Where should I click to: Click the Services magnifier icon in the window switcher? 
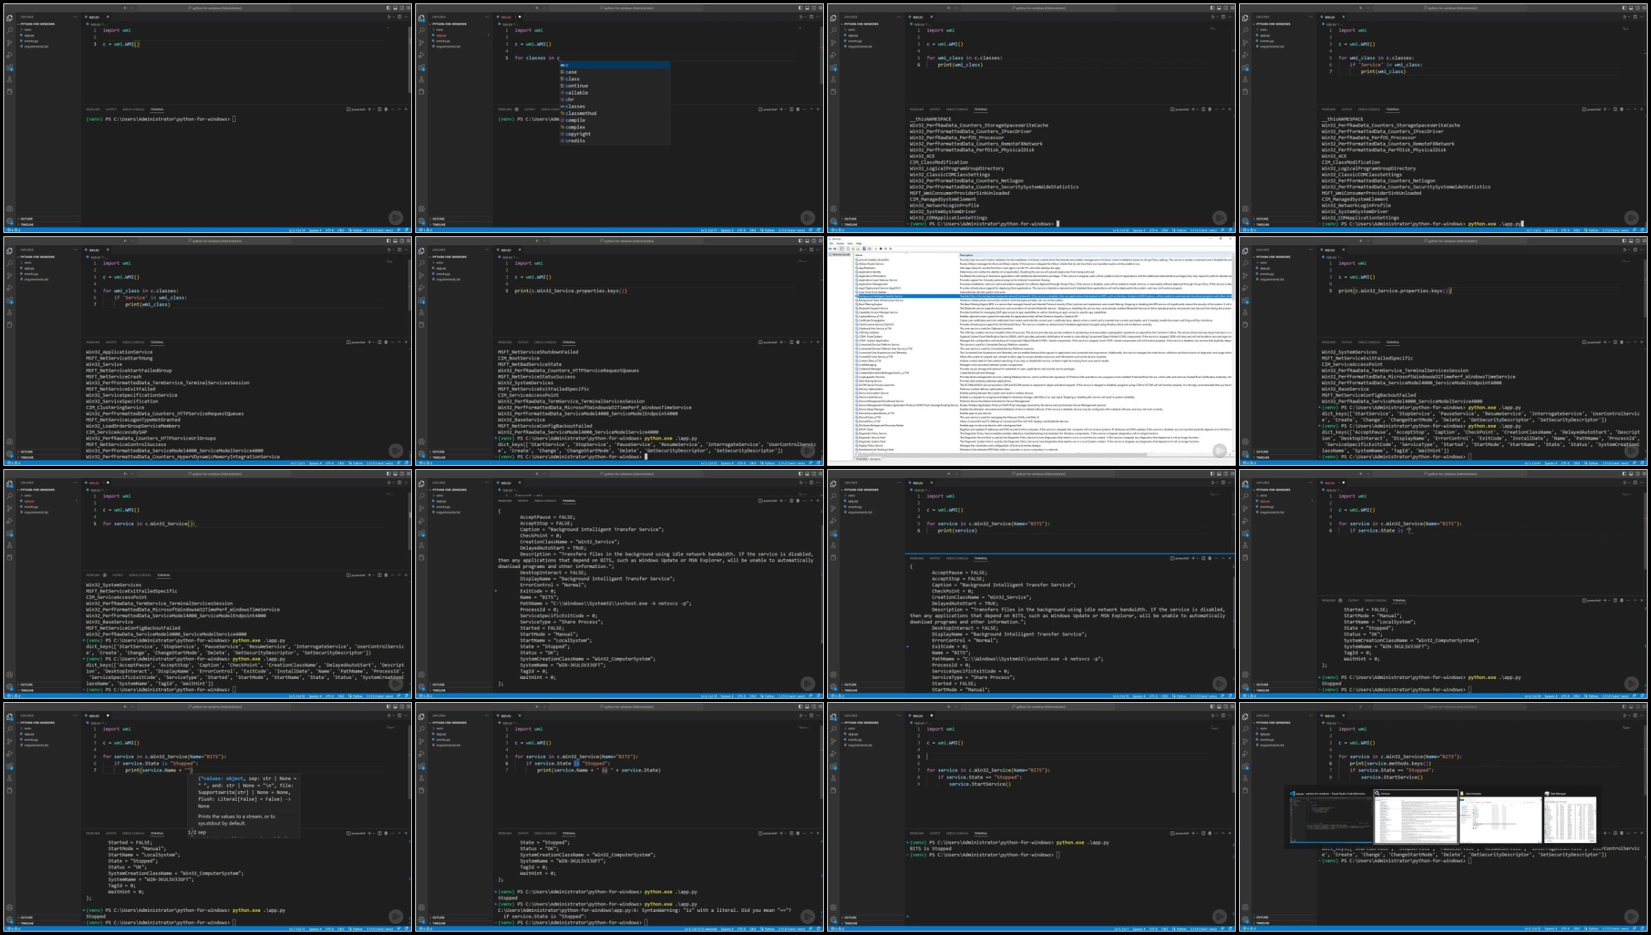tap(1377, 793)
